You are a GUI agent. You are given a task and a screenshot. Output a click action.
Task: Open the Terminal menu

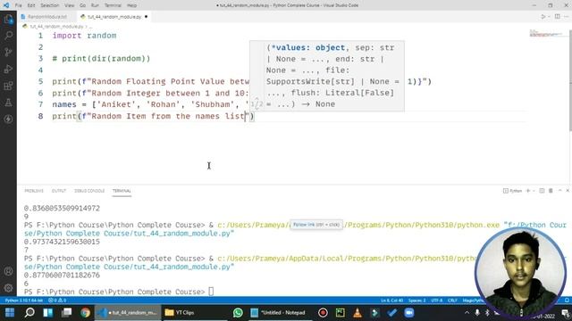(113, 5)
